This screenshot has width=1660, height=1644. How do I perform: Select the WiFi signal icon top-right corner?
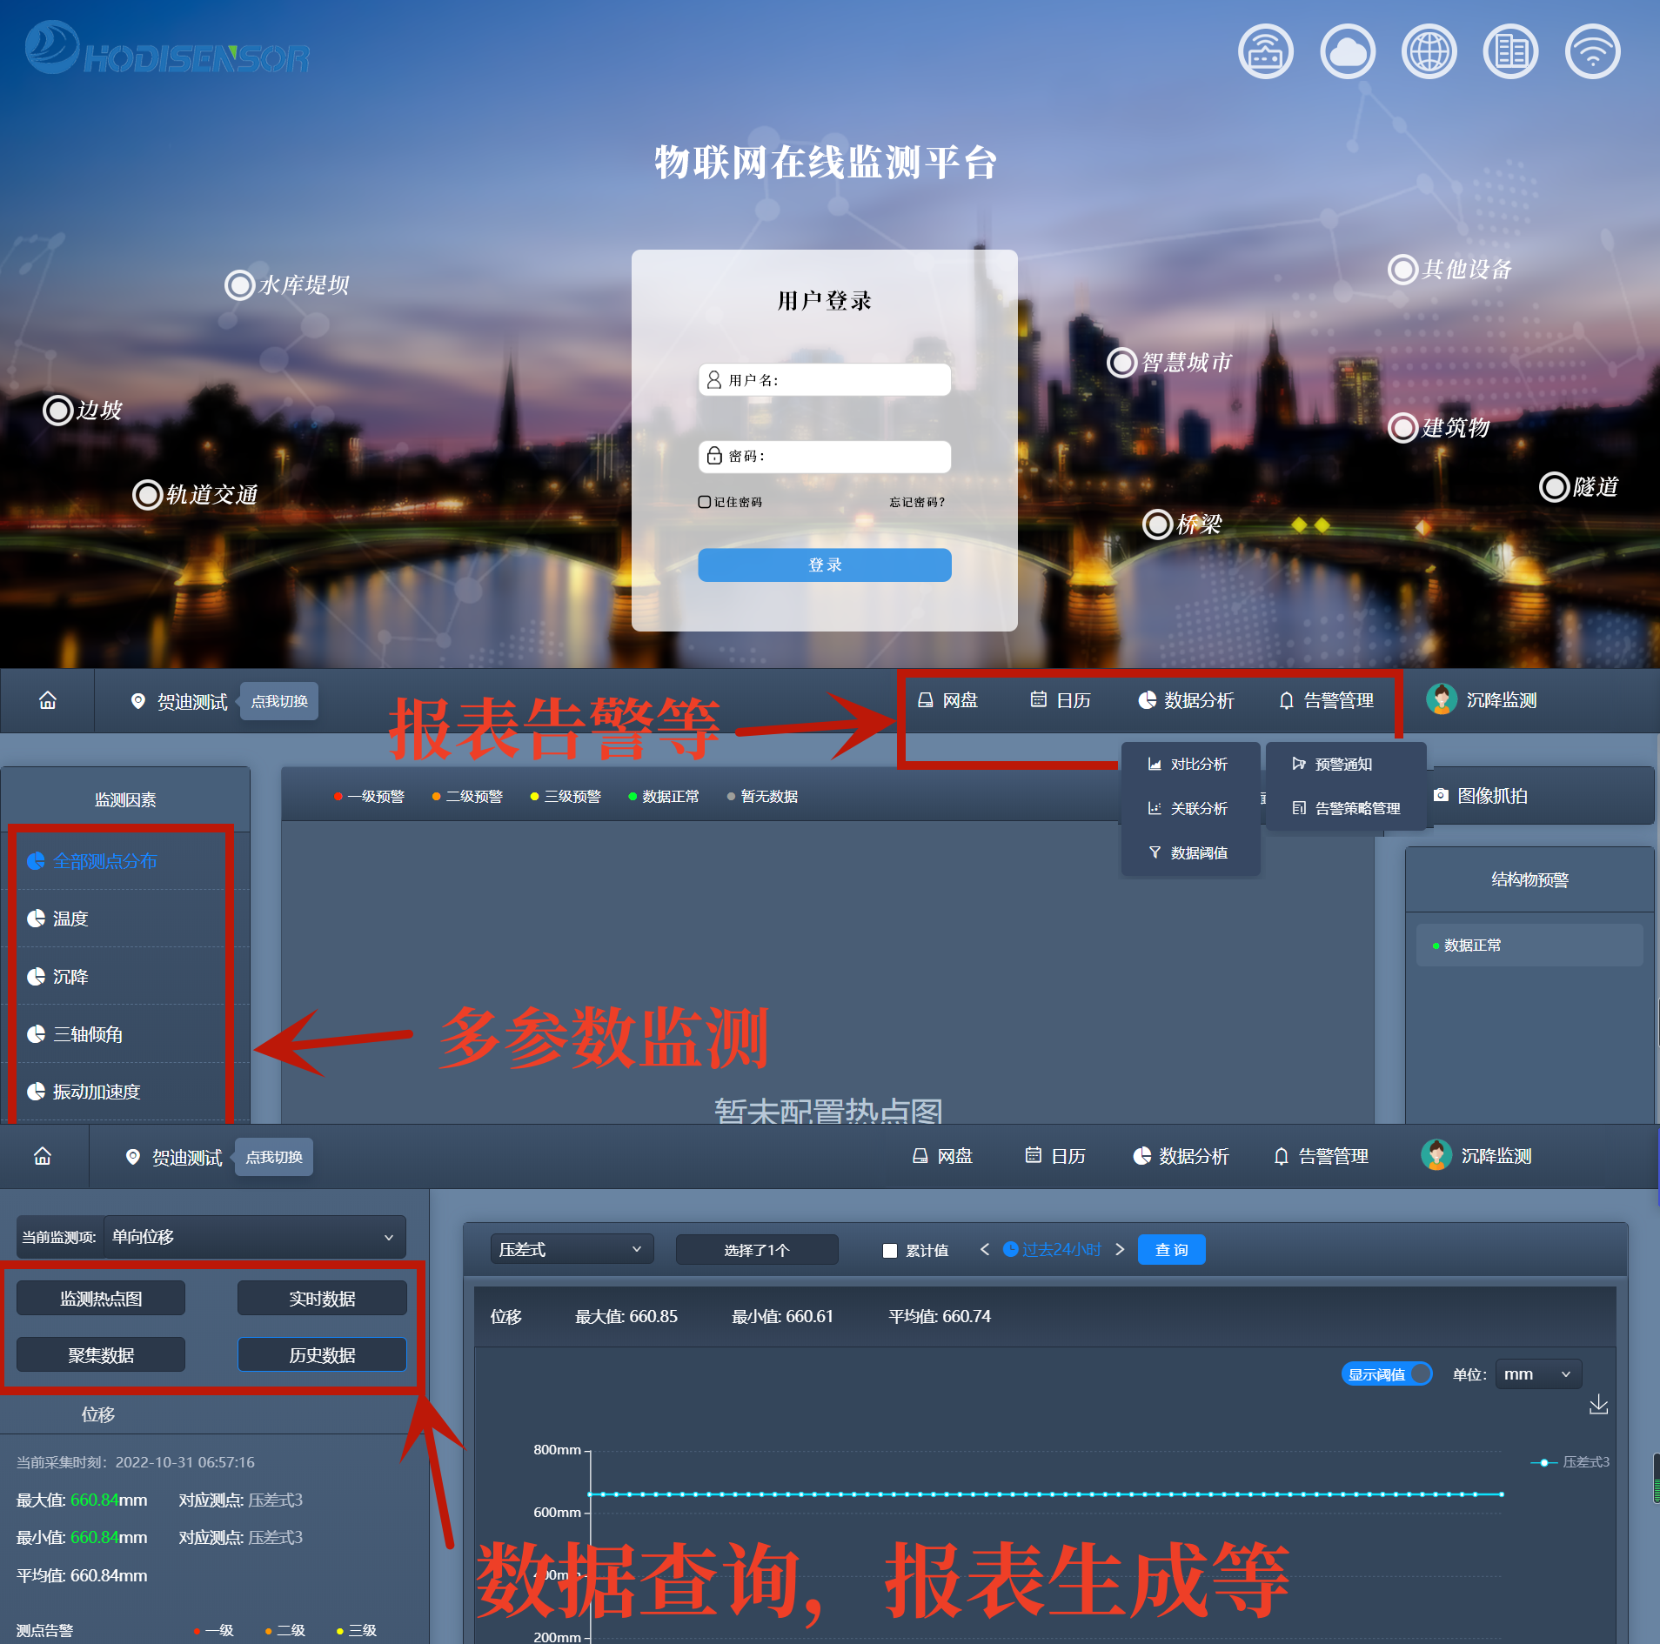[1591, 51]
